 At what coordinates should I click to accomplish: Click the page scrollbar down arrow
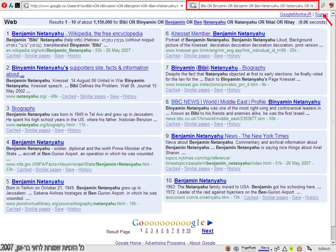pyautogui.click(x=333, y=242)
